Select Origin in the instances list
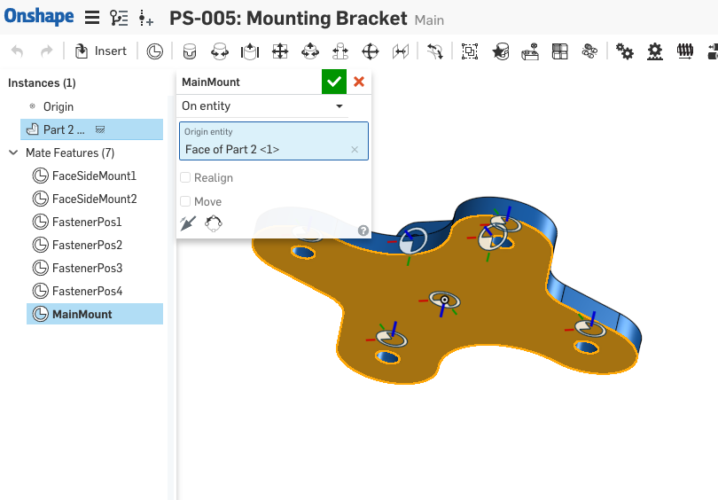This screenshot has width=718, height=500. (x=59, y=106)
